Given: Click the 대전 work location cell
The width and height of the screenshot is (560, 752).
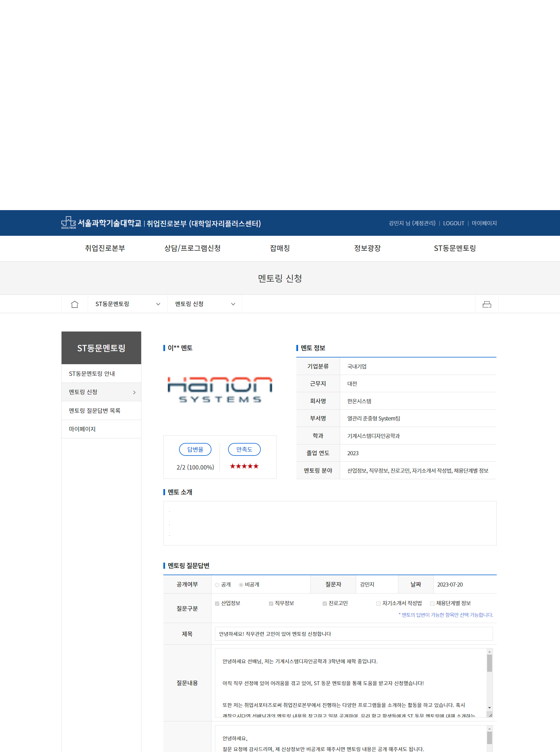Looking at the screenshot, I should (418, 384).
